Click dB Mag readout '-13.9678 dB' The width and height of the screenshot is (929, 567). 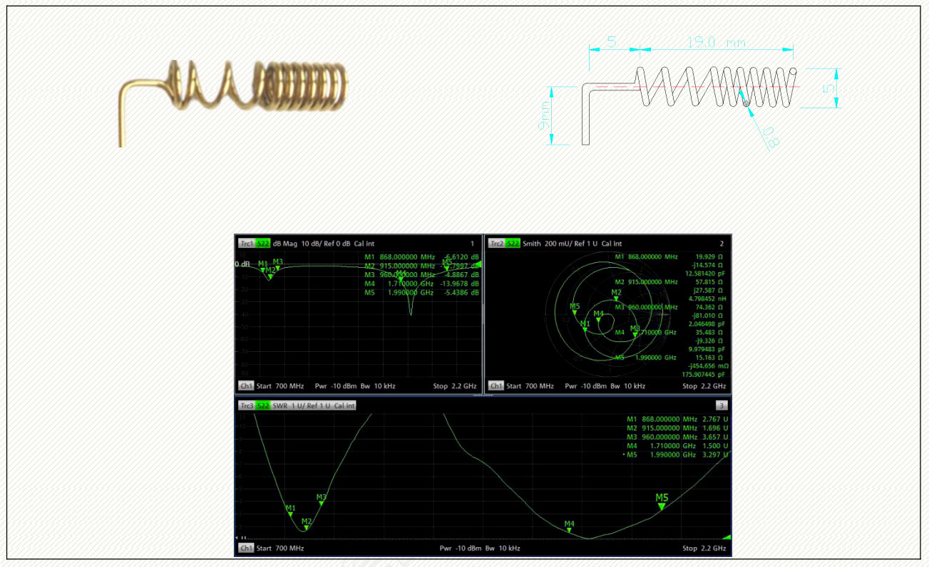(460, 283)
